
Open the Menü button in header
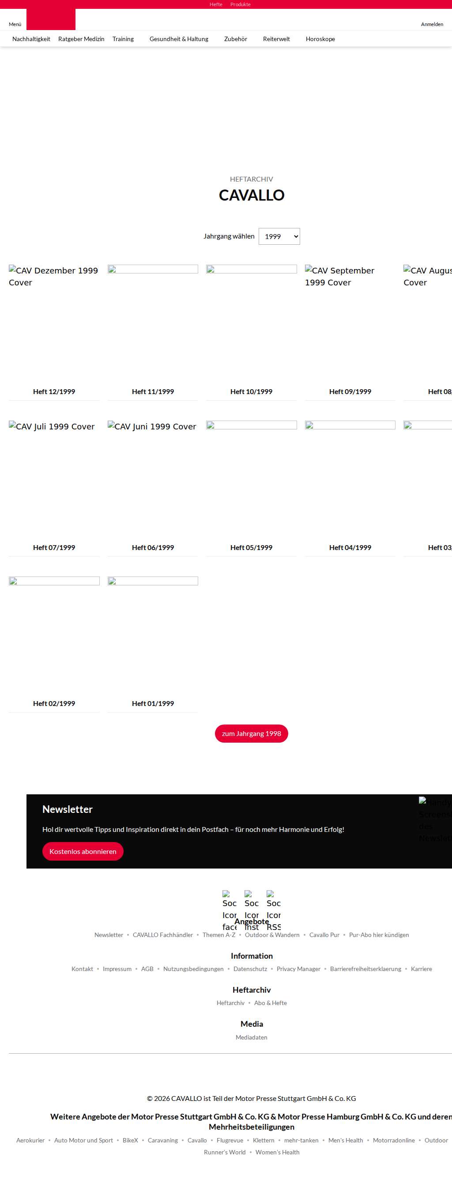pos(15,24)
